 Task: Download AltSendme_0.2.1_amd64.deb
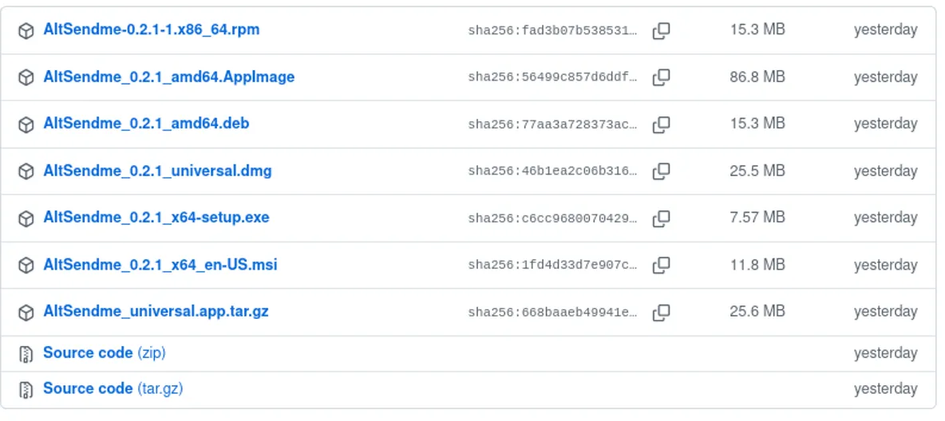pyautogui.click(x=146, y=124)
